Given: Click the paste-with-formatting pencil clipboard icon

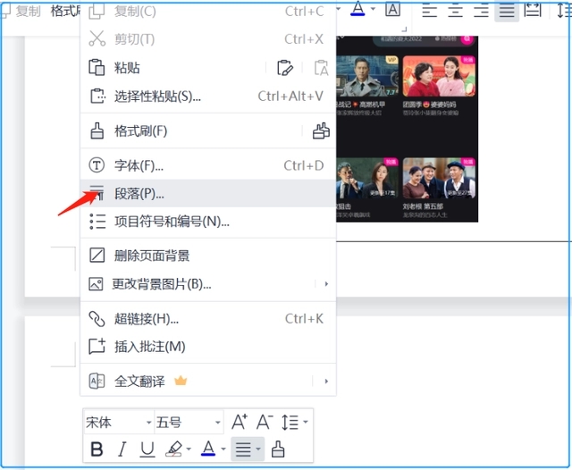Looking at the screenshot, I should coord(285,68).
